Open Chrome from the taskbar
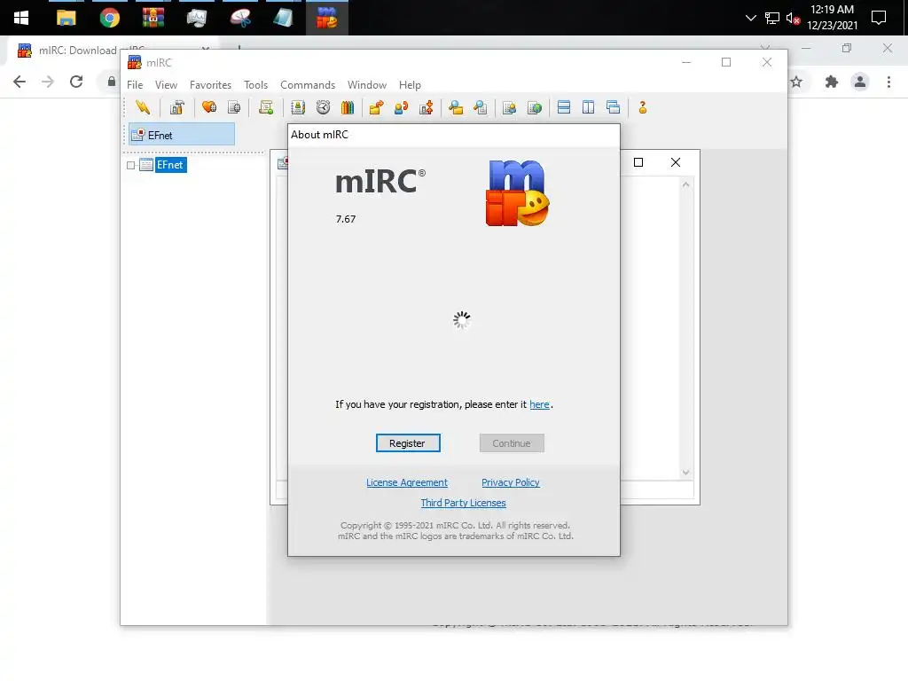Image resolution: width=908 pixels, height=681 pixels. click(109, 18)
